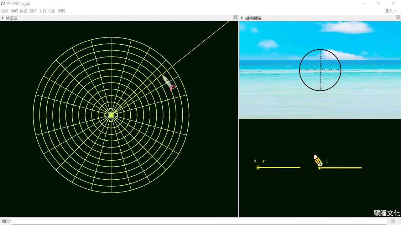Click the bright origin of polar grid
Image resolution: width=401 pixels, height=225 pixels.
pyautogui.click(x=111, y=115)
